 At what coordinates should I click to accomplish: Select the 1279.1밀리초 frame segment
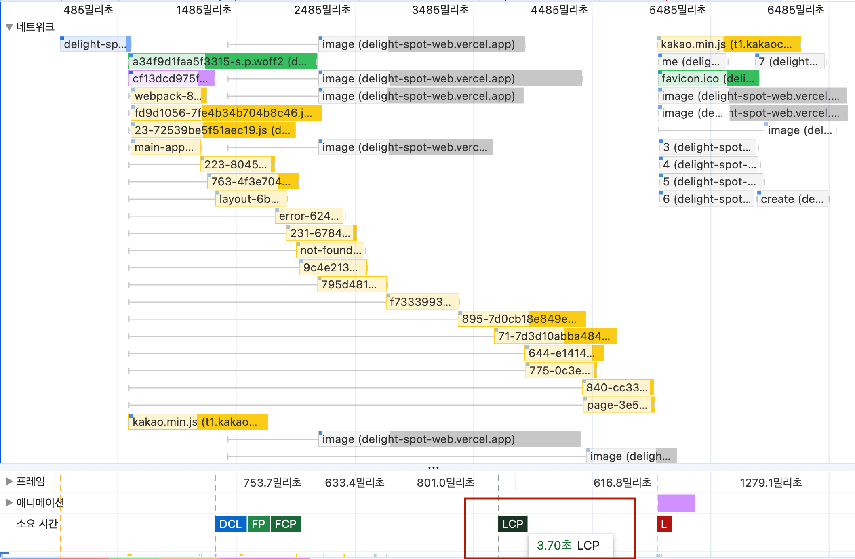pos(770,482)
